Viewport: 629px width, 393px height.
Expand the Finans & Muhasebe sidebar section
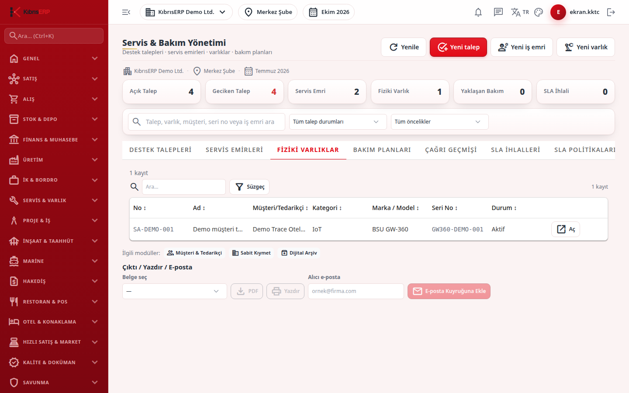(54, 140)
